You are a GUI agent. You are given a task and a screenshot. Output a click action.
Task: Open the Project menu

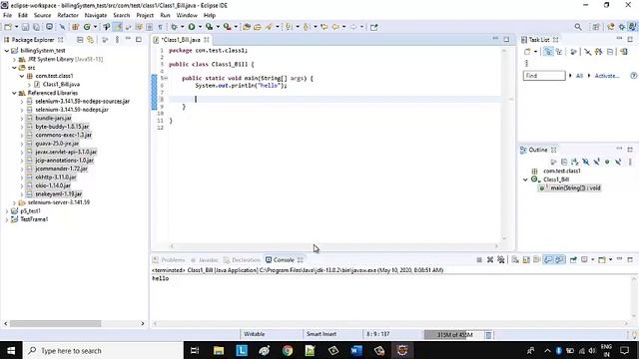tap(145, 15)
